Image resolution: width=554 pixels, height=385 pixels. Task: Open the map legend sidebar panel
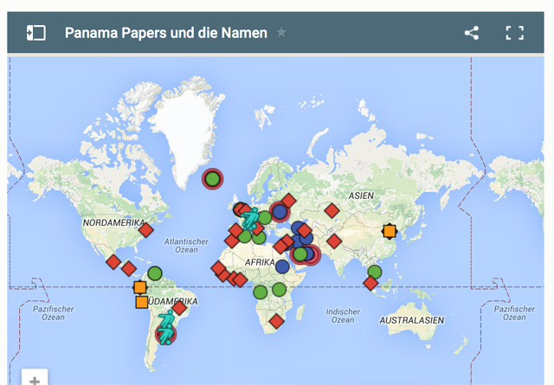[36, 33]
